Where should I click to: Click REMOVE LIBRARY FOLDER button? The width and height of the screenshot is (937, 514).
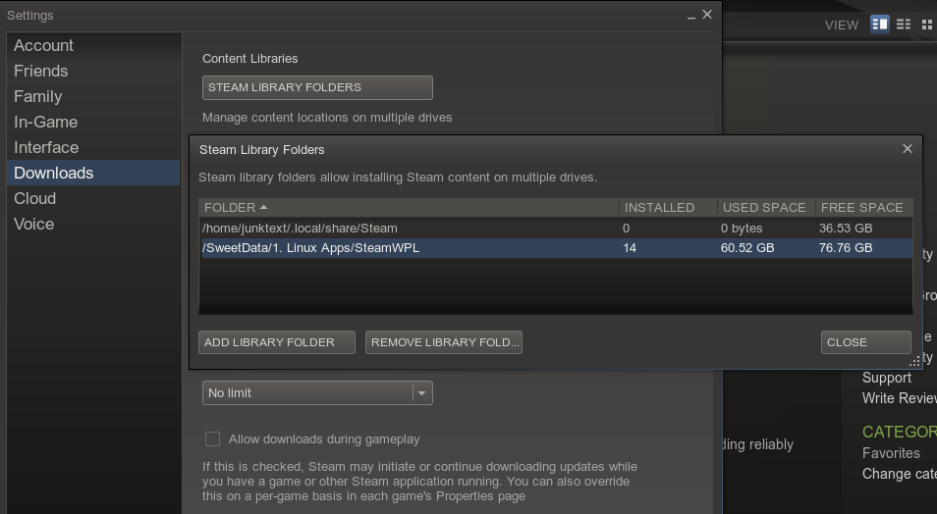[x=443, y=342]
